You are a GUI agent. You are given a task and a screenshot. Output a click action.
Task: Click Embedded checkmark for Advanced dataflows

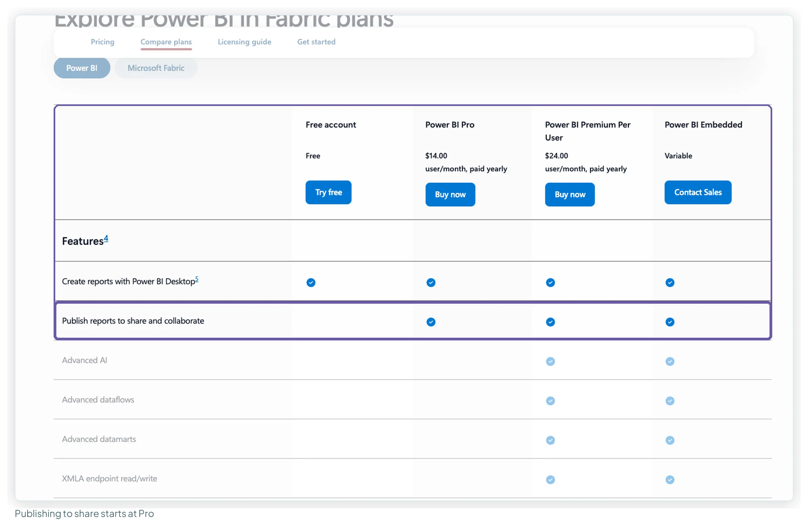(670, 401)
